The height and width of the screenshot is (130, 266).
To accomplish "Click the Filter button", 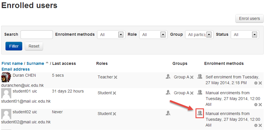I will pyautogui.click(x=14, y=46).
